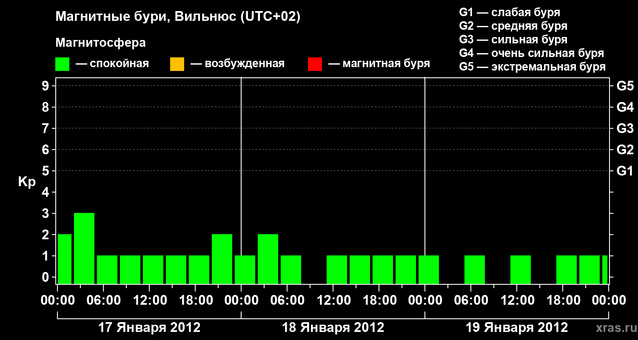Click the first Kp 2 bar at 00:00, 17 January

(65, 259)
